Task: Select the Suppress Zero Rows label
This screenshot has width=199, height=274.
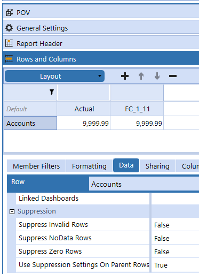Action: coord(50,251)
